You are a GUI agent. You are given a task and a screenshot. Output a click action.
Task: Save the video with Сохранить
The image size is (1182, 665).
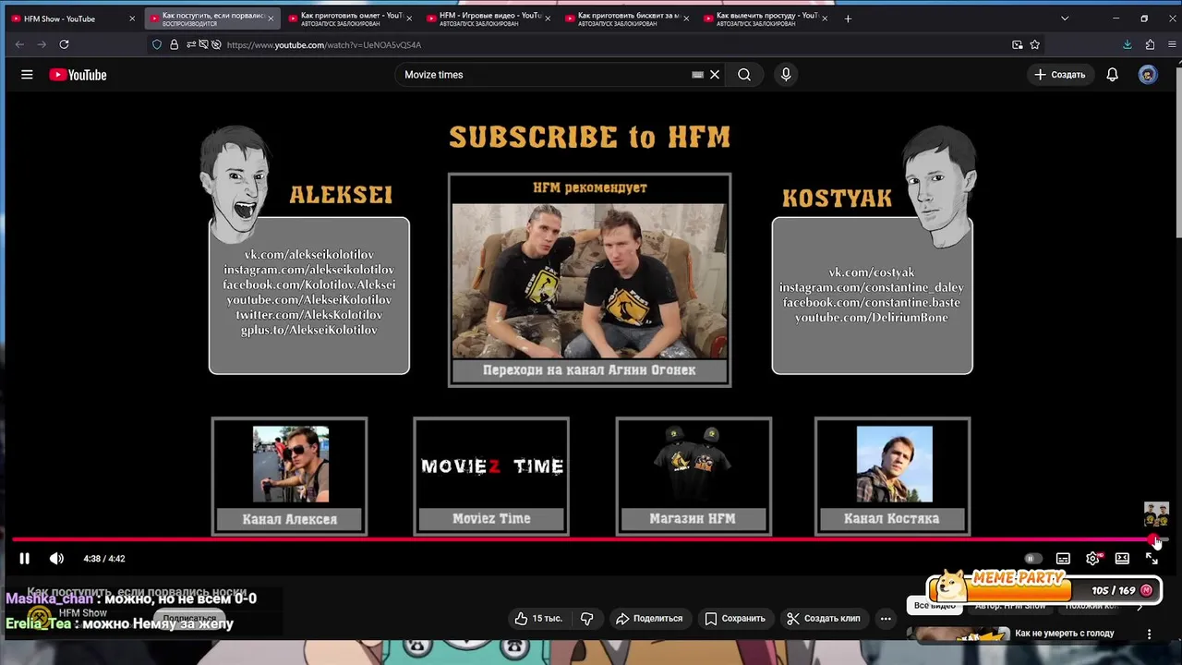pyautogui.click(x=735, y=619)
